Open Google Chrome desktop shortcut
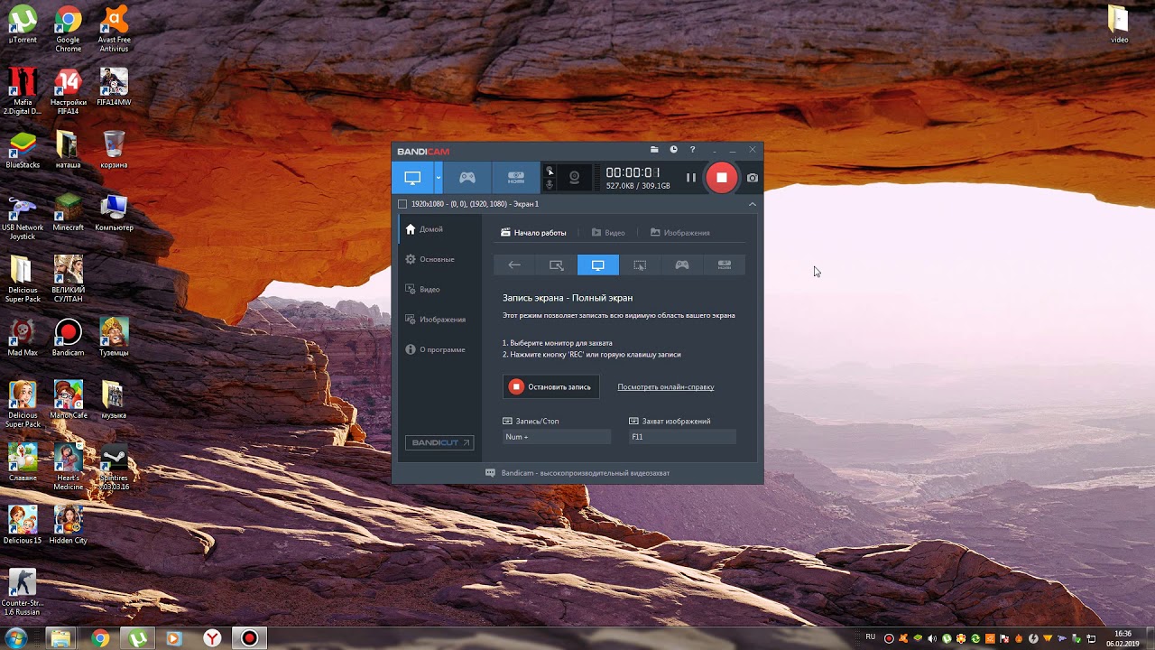Screen dimensions: 1155x650 69,27
